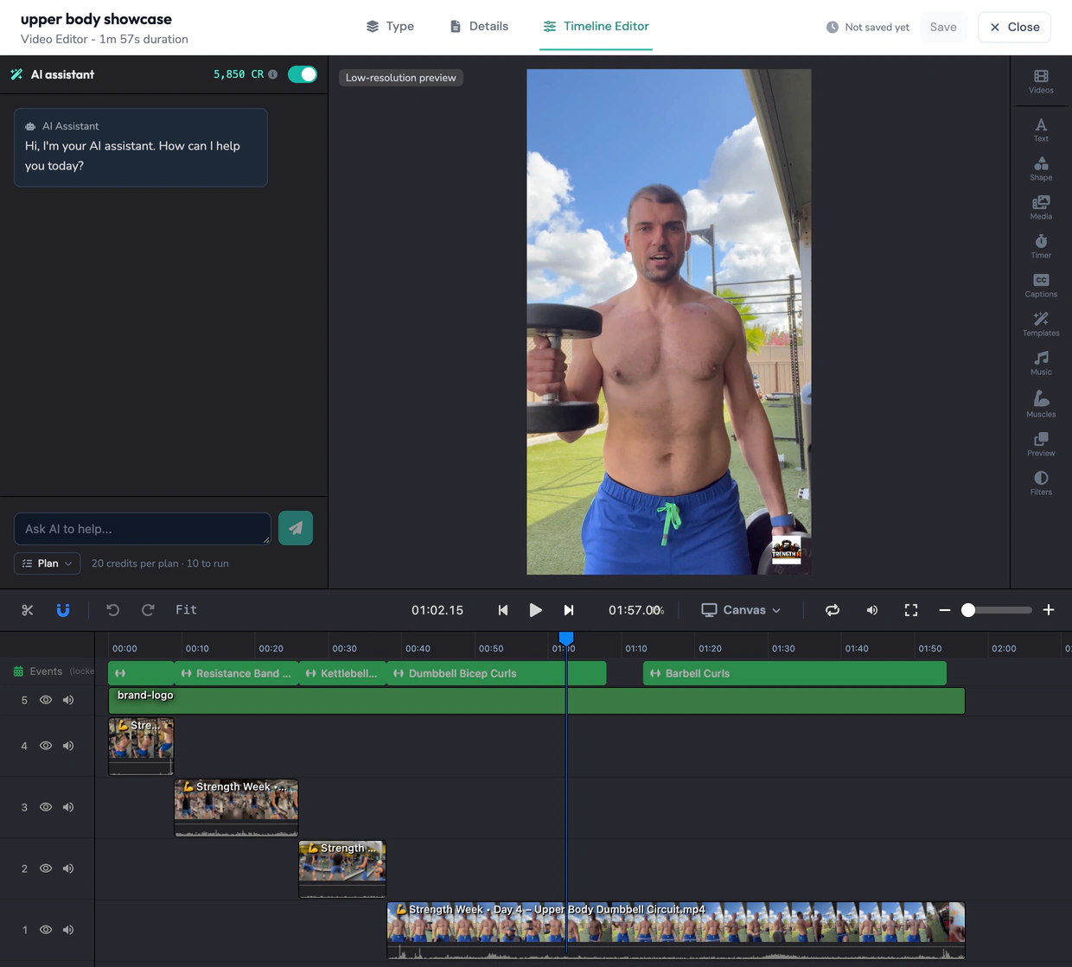
Task: Open the Muscles panel
Action: 1041,404
